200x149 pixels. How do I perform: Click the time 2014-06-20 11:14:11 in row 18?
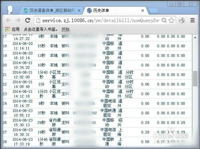tap(22, 46)
